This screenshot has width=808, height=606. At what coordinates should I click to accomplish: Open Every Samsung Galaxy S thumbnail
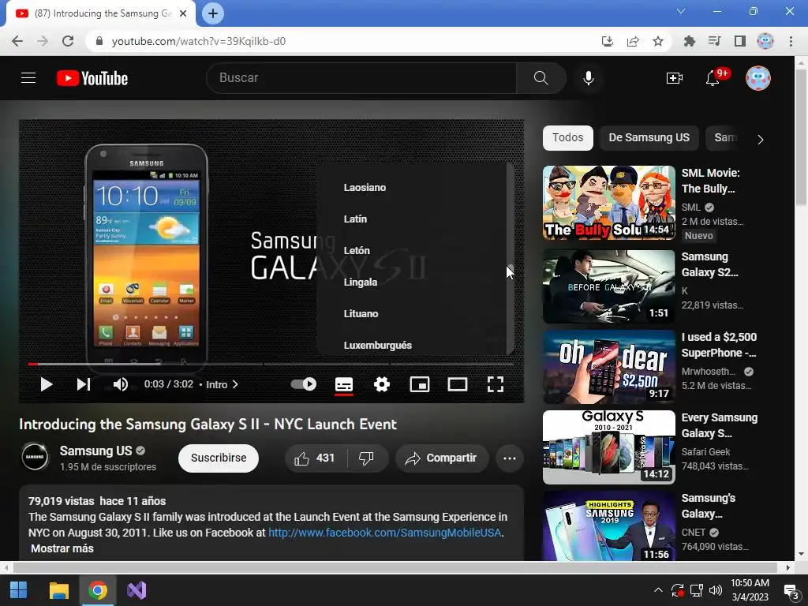click(x=608, y=447)
